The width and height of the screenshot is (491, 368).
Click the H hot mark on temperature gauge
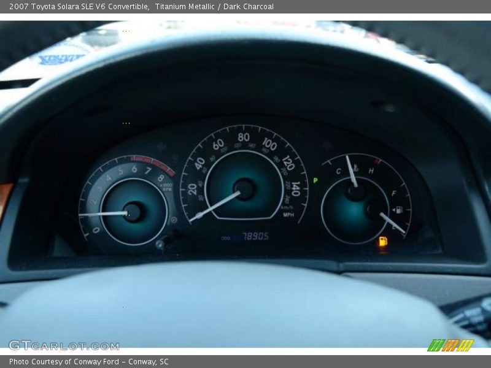tap(371, 170)
